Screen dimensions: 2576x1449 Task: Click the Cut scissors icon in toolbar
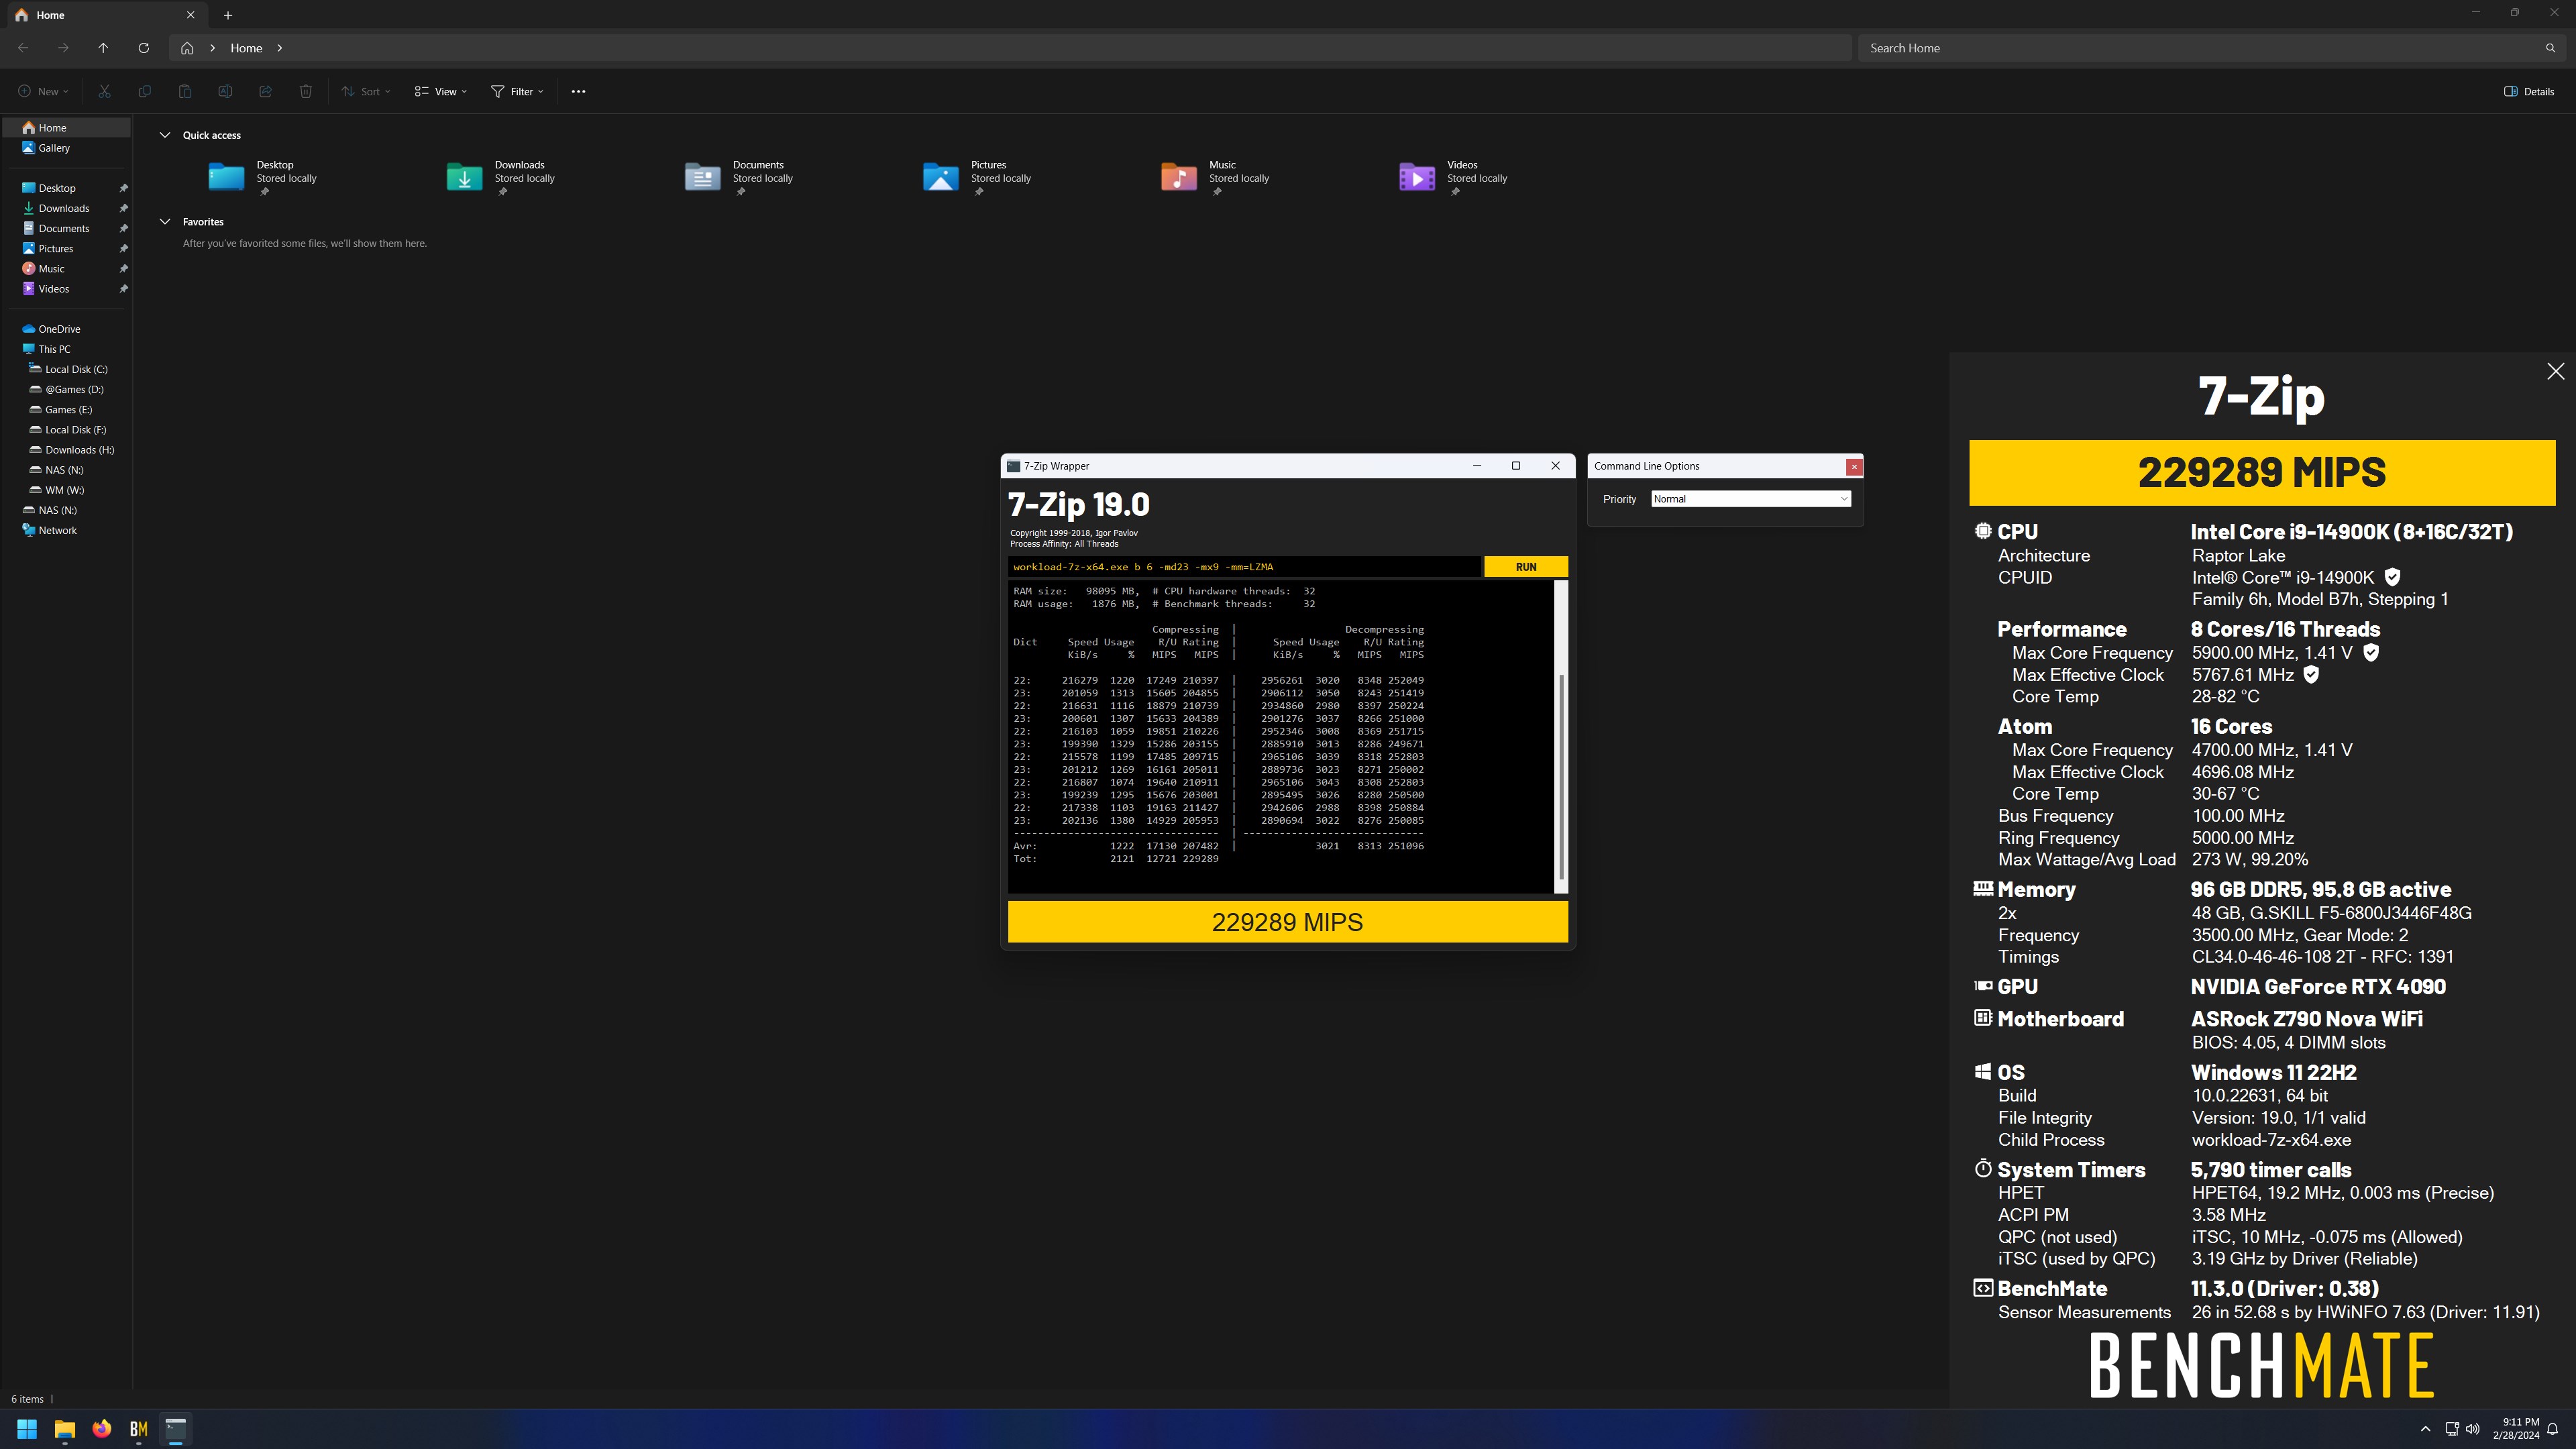coord(104,91)
